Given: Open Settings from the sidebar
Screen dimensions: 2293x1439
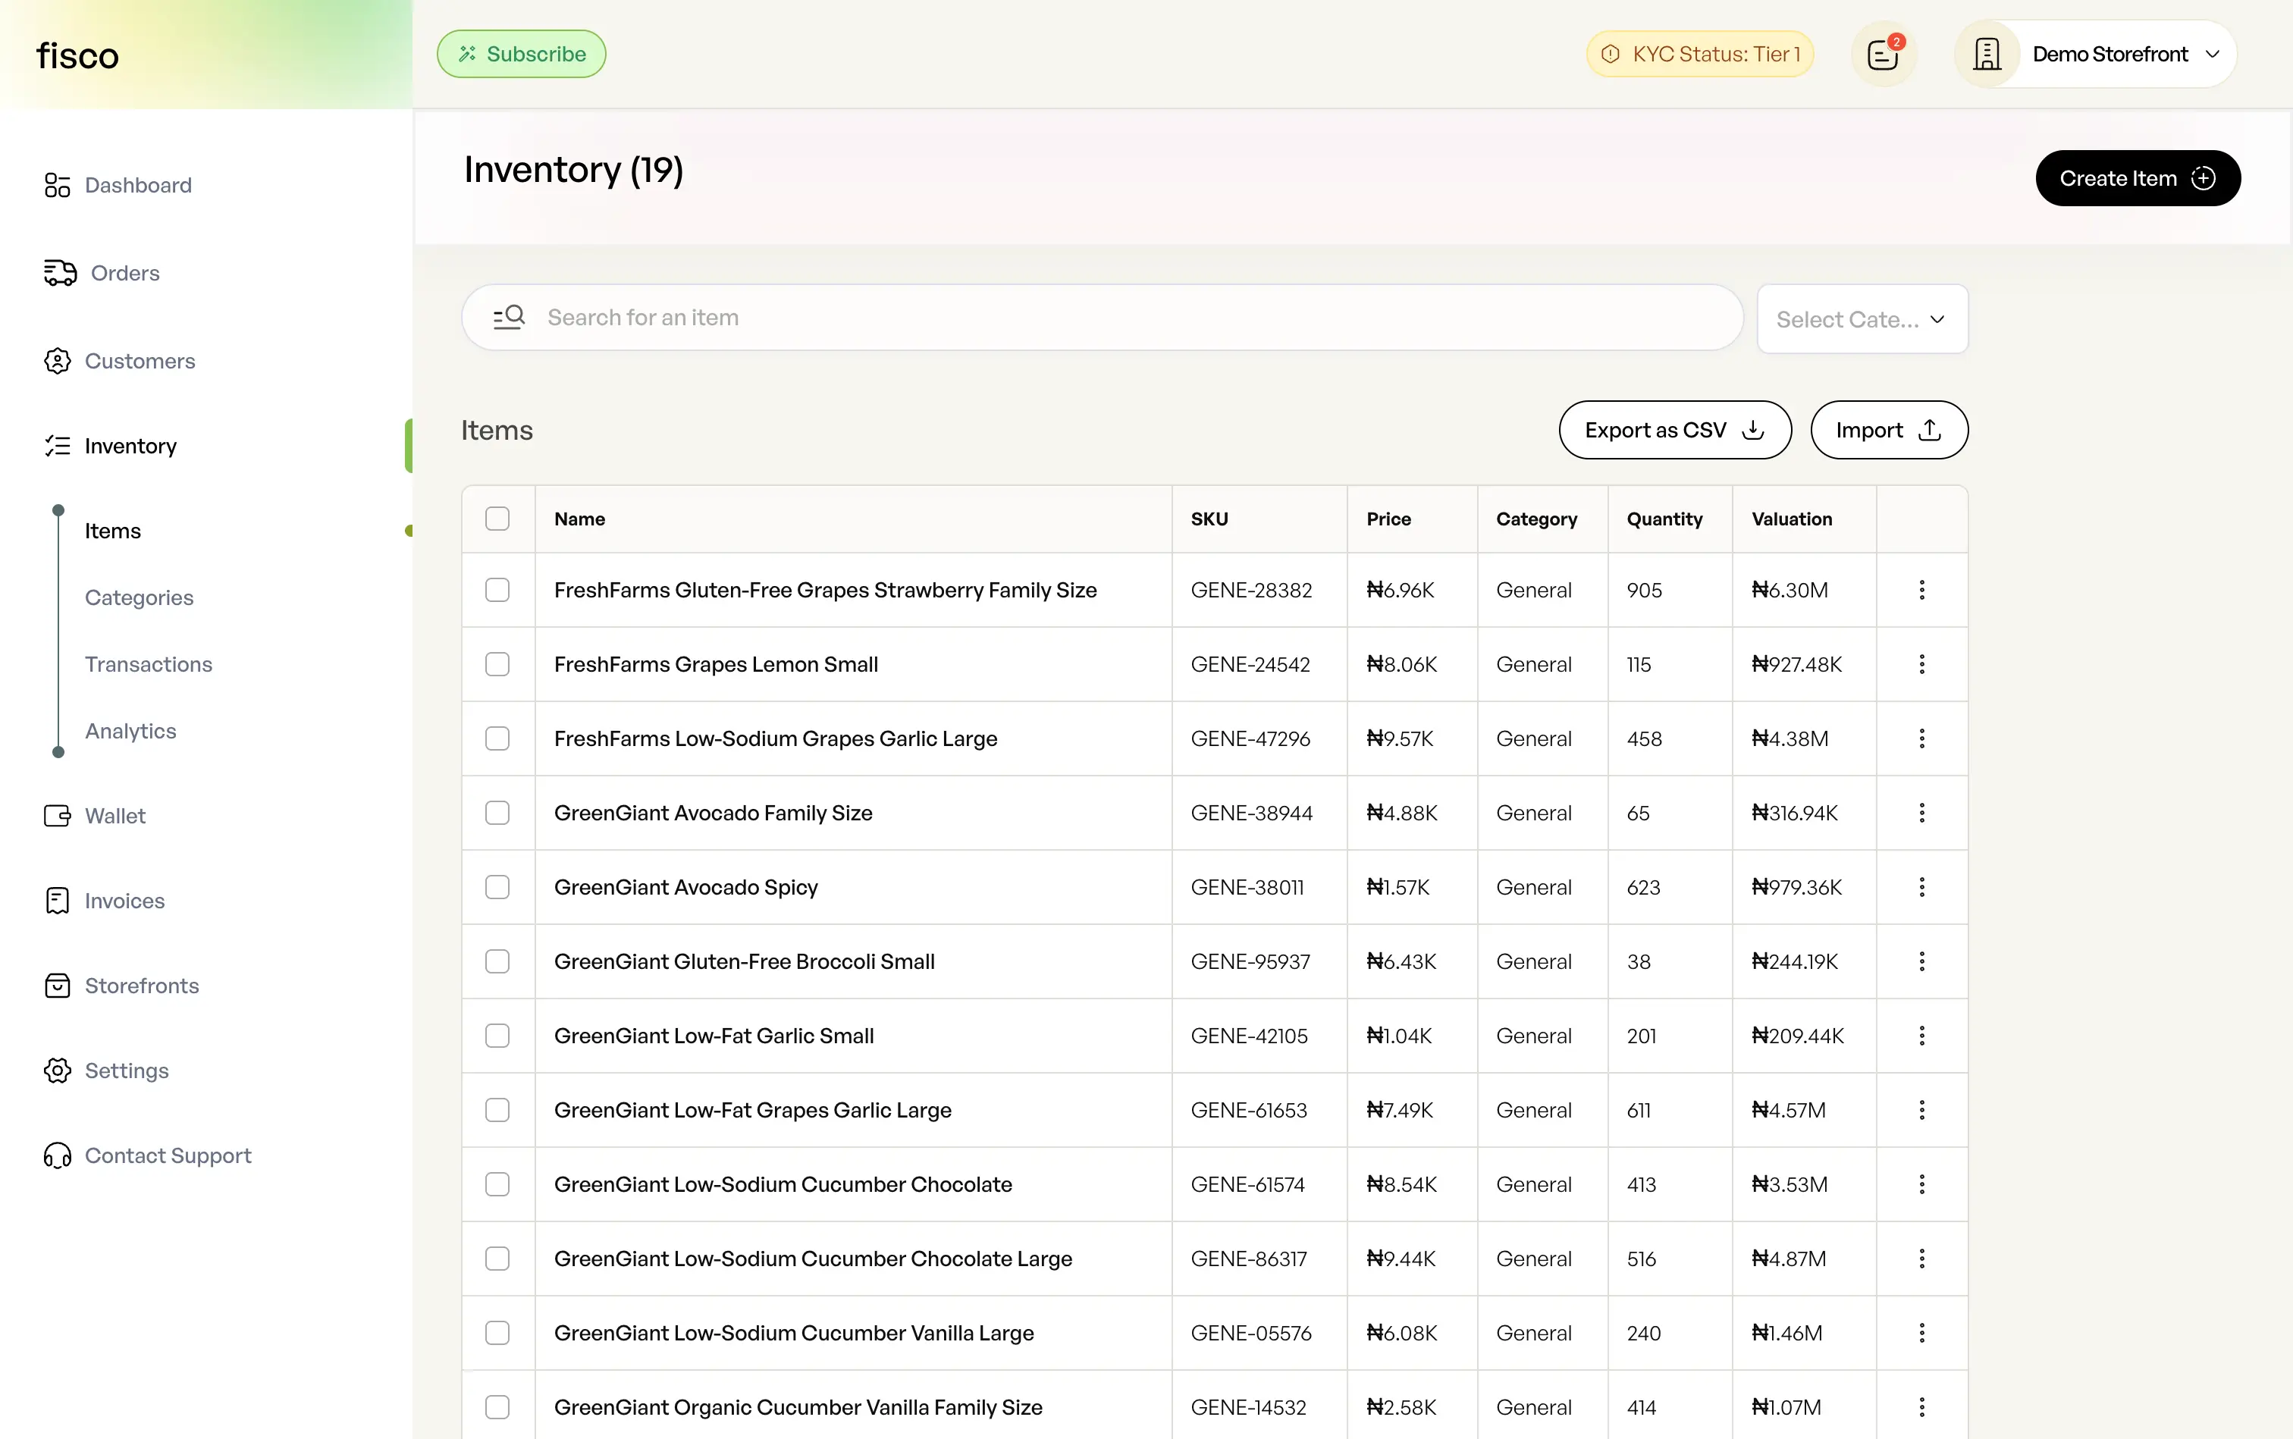Looking at the screenshot, I should (x=126, y=1070).
